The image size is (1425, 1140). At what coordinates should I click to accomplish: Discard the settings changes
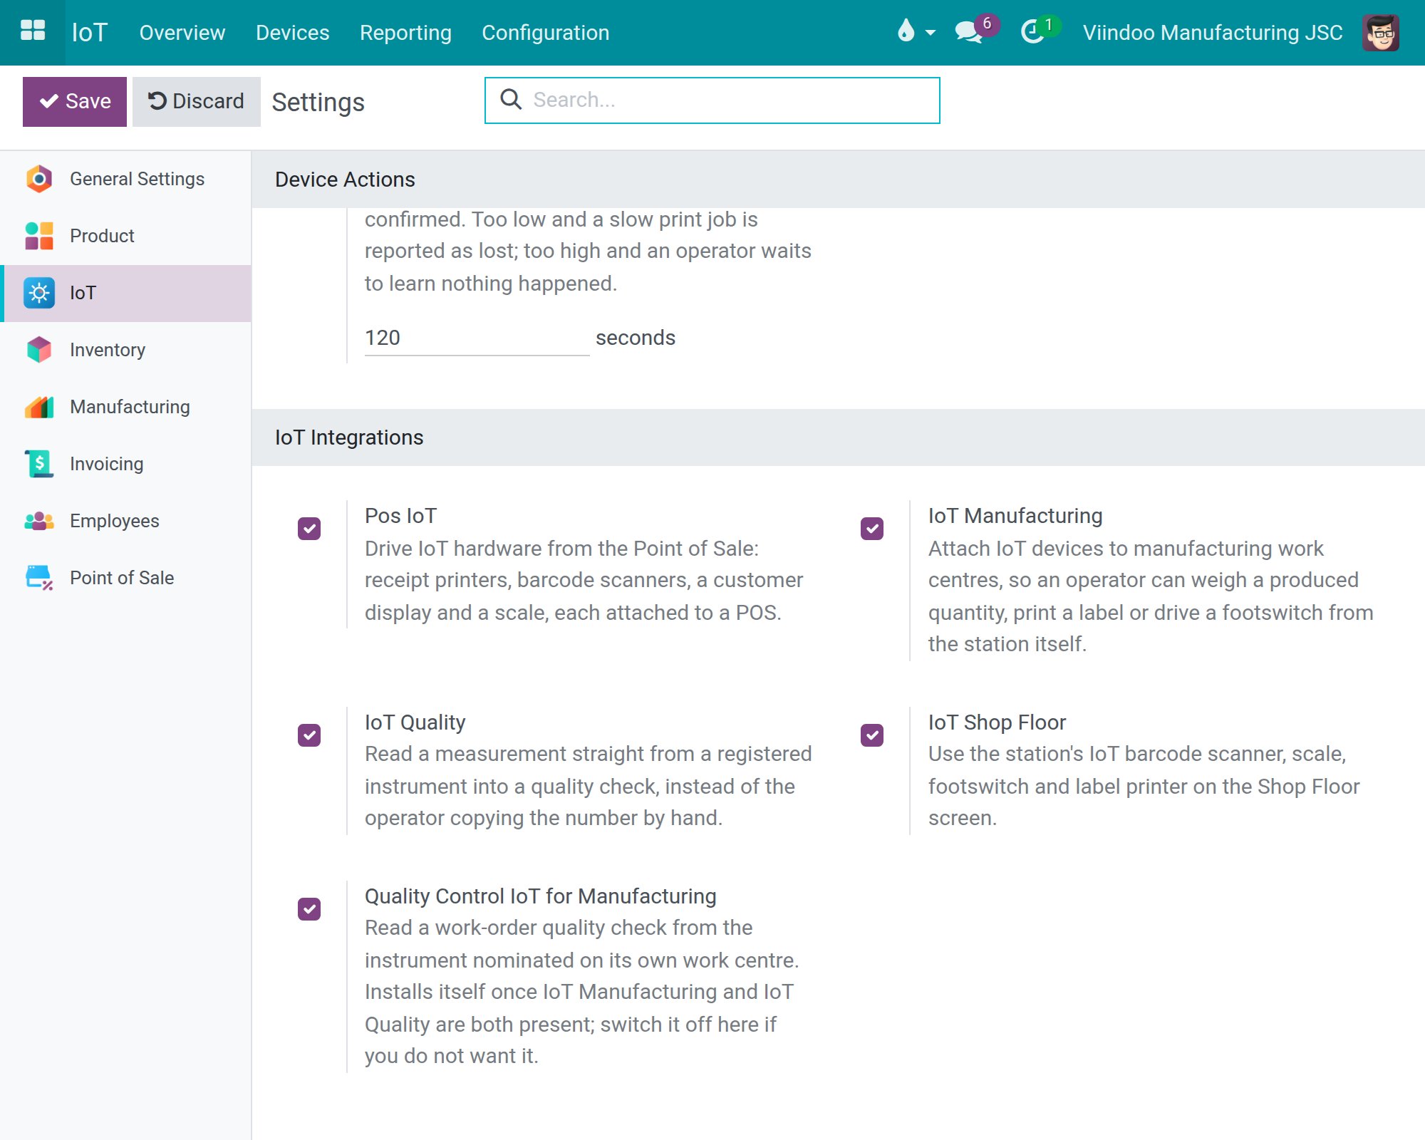click(x=197, y=101)
